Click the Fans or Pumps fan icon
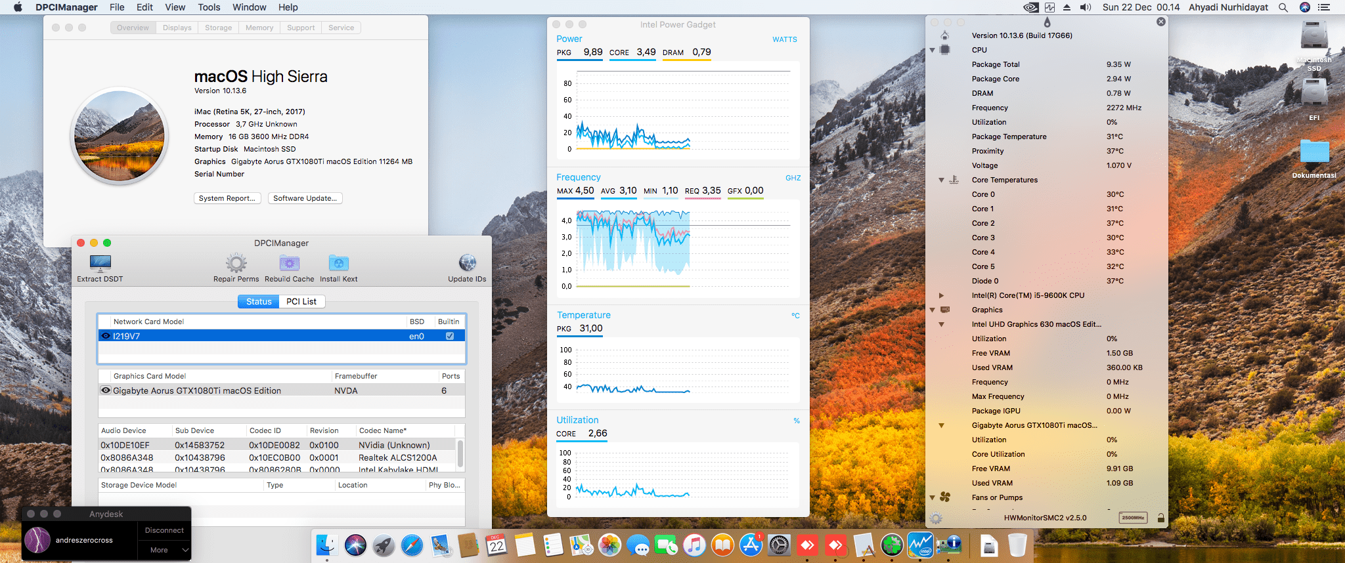The width and height of the screenshot is (1345, 563). (945, 497)
